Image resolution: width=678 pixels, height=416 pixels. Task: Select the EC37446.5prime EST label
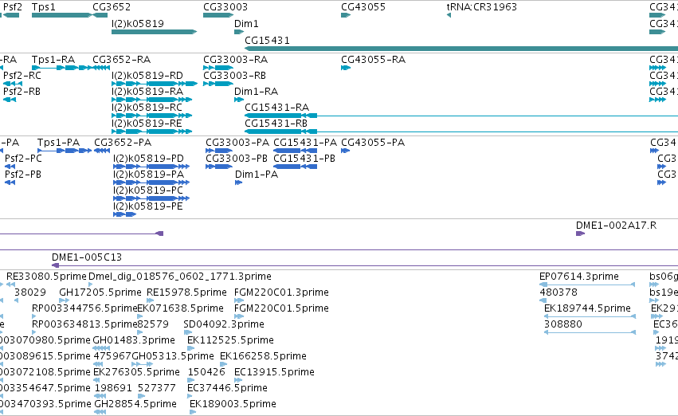click(227, 388)
